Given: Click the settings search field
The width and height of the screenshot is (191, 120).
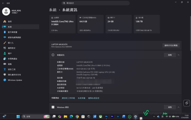Looking at the screenshot, I should [x=95, y=3].
